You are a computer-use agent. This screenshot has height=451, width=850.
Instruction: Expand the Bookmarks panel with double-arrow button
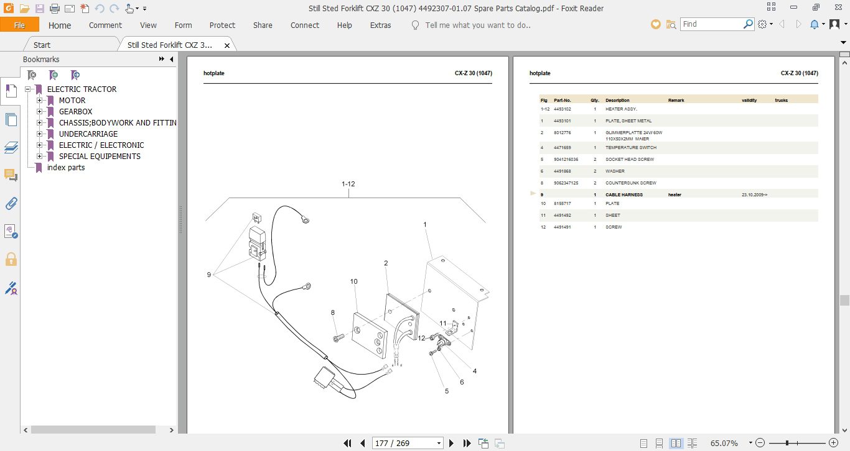[162, 59]
